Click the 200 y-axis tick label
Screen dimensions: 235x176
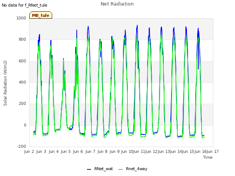(22, 104)
